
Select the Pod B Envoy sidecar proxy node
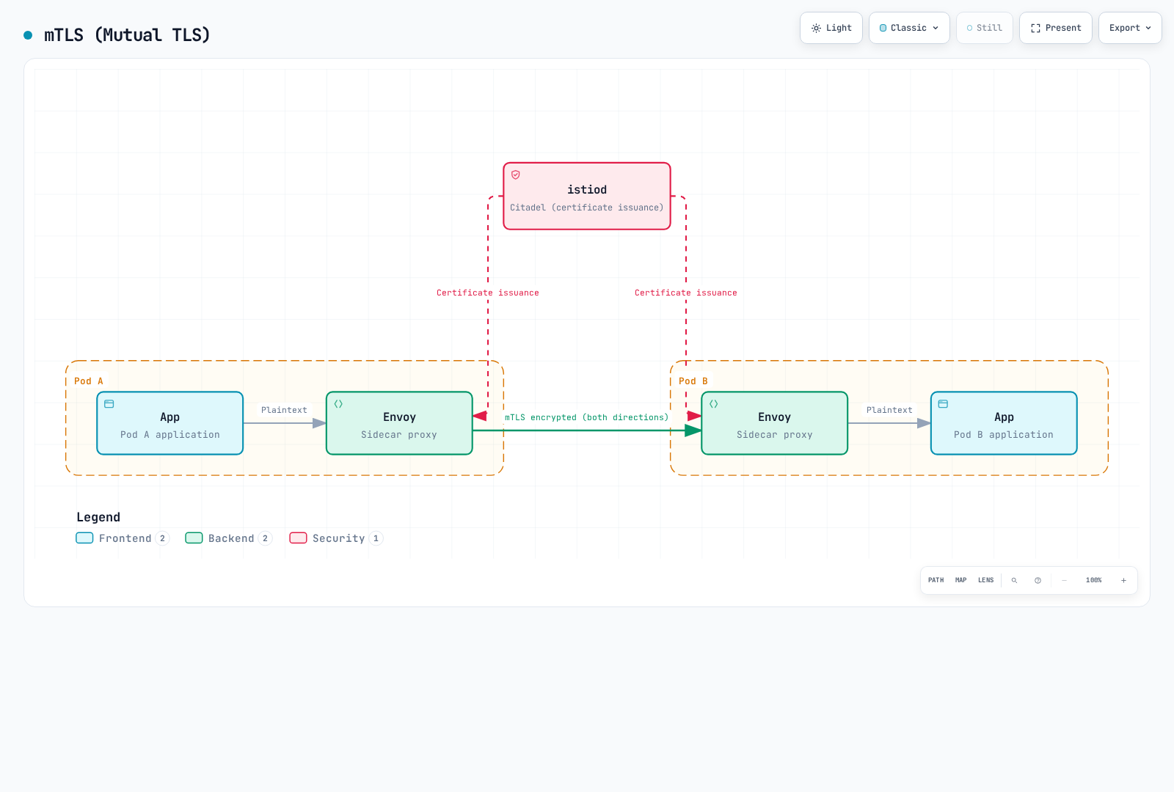[775, 423]
